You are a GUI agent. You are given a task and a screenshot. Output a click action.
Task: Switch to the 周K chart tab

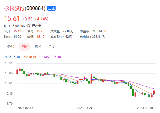38,47
